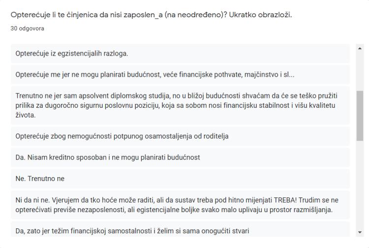Image resolution: width=369 pixels, height=248 pixels.
Task: Select the response mentioning majčinstvo
Action: tap(180, 75)
